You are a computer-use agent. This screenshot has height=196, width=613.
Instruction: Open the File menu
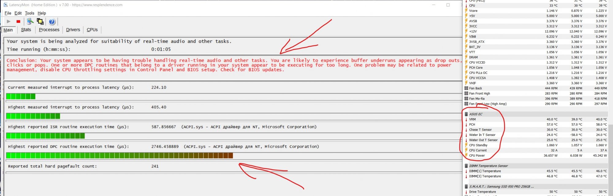(x=8, y=13)
